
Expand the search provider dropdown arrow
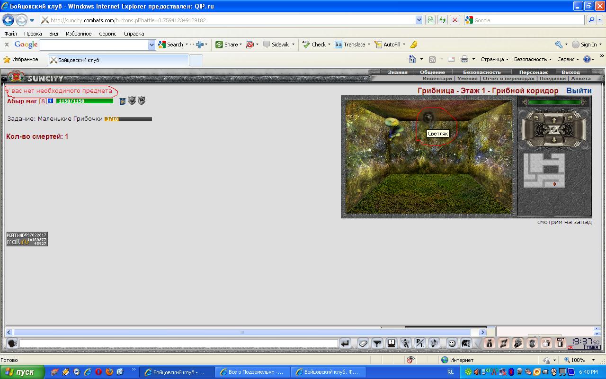click(x=600, y=20)
